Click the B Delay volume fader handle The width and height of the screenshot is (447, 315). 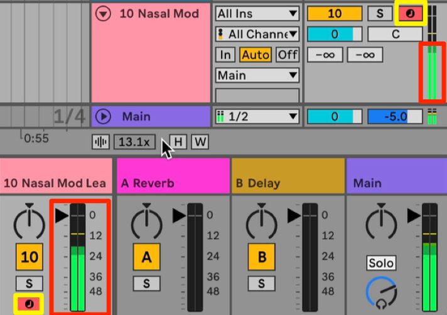point(294,216)
